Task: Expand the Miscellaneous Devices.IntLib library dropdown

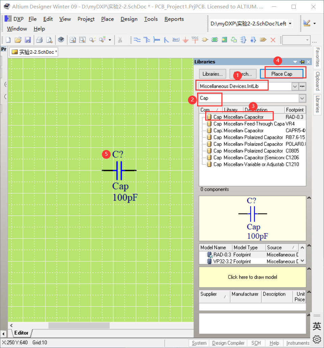Action: (x=295, y=86)
